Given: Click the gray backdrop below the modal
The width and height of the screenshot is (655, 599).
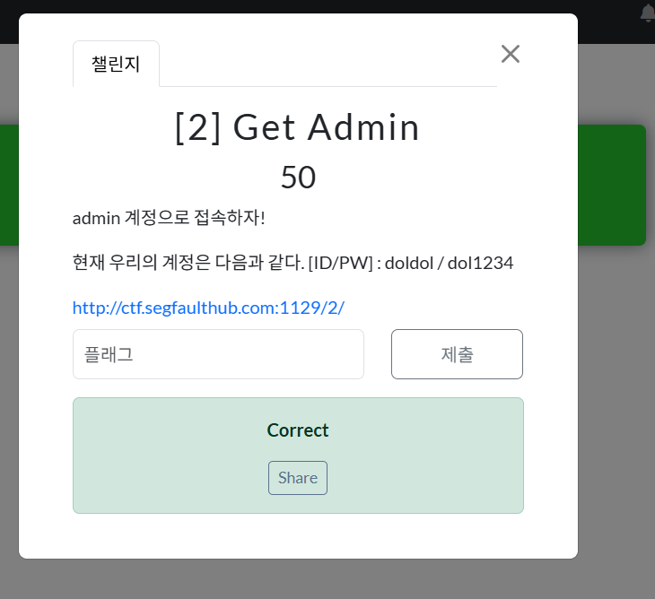Looking at the screenshot, I should tap(327, 579).
